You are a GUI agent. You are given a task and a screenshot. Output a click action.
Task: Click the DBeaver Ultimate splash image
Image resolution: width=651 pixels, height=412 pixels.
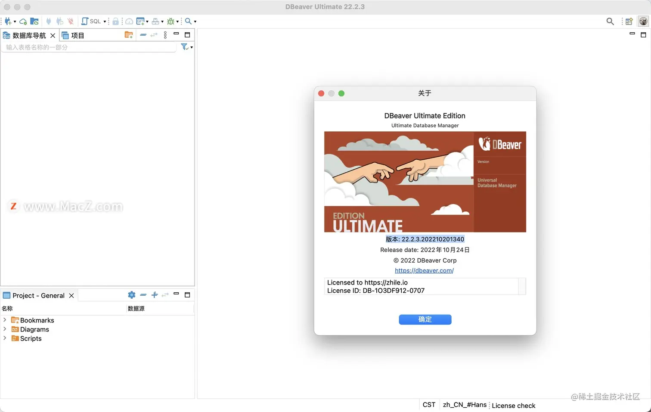click(x=425, y=182)
